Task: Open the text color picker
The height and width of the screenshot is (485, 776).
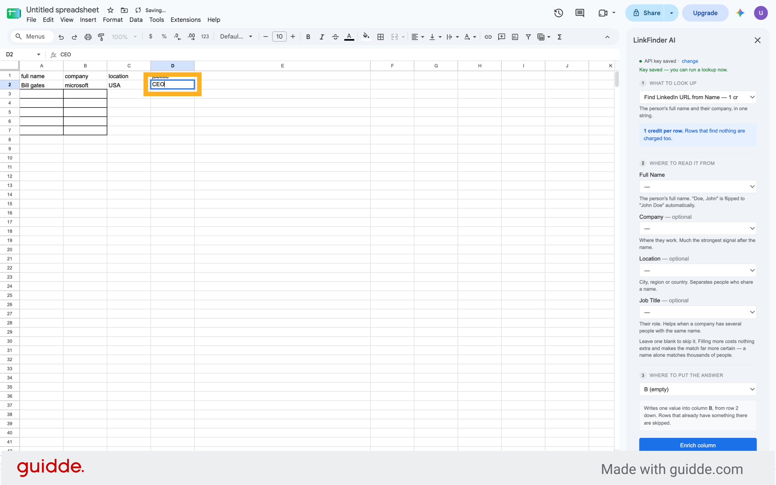Action: click(349, 37)
